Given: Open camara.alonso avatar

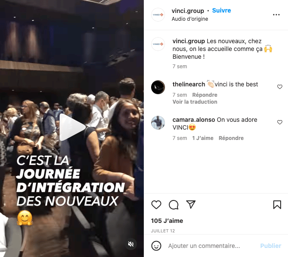Looking at the screenshot, I should pyautogui.click(x=158, y=123).
